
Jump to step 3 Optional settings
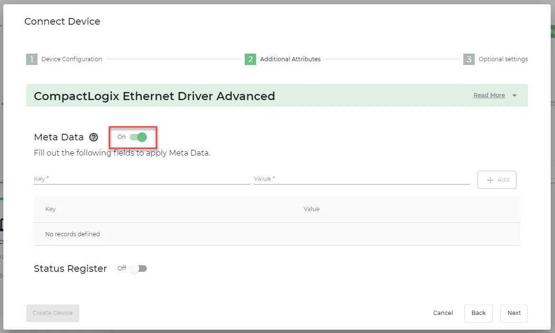point(496,59)
